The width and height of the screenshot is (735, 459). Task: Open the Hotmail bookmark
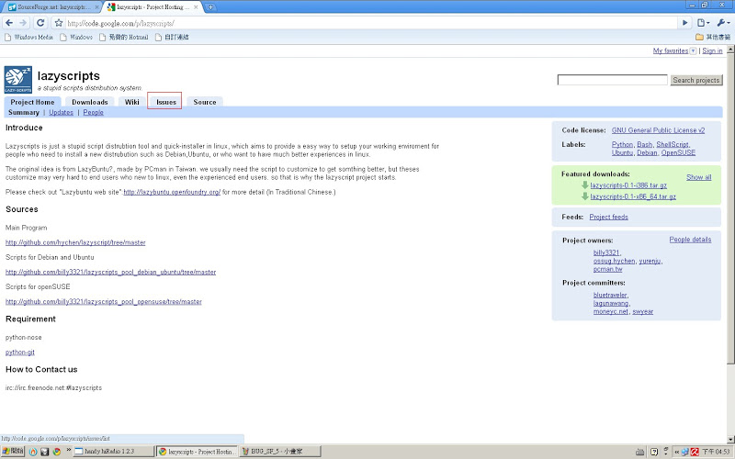point(124,37)
